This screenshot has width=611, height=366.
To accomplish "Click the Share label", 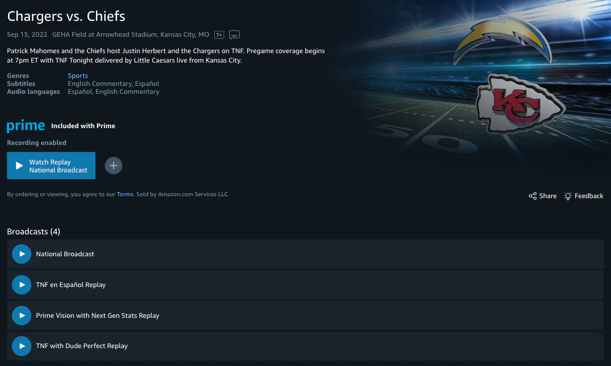I will 548,196.
